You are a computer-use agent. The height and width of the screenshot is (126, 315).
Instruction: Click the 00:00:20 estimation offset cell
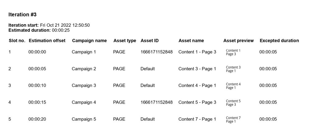click(x=37, y=119)
